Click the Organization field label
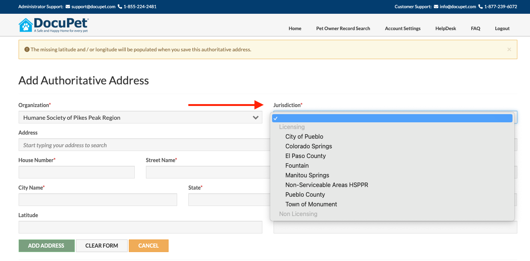 pyautogui.click(x=35, y=105)
